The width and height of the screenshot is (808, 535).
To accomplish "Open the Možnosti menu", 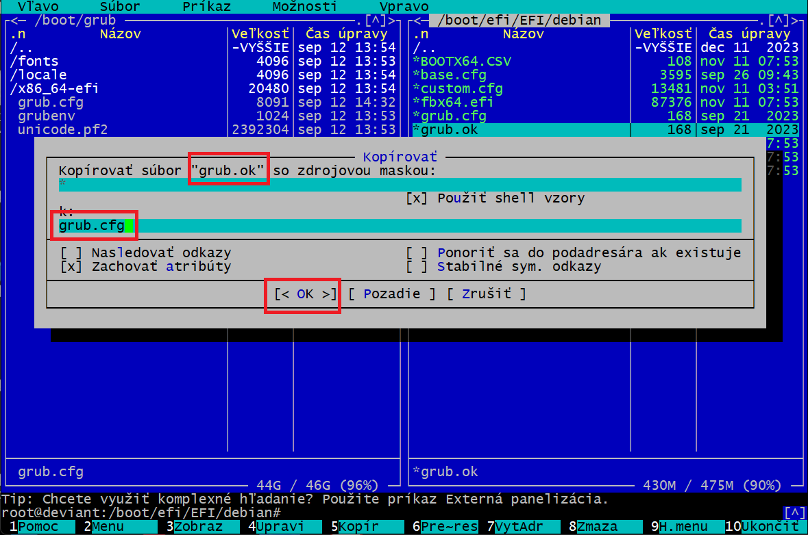I will (304, 7).
